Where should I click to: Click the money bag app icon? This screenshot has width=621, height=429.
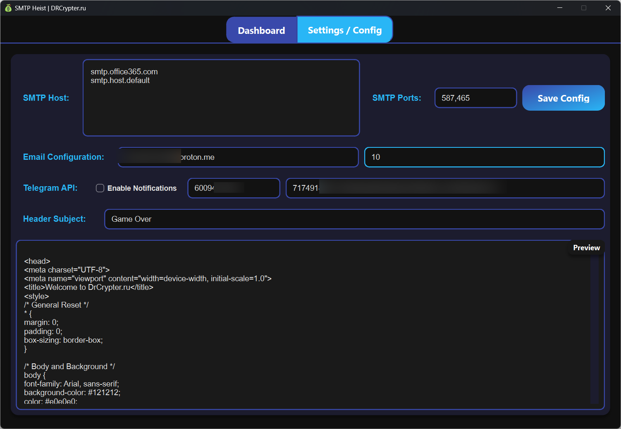coord(7,7)
